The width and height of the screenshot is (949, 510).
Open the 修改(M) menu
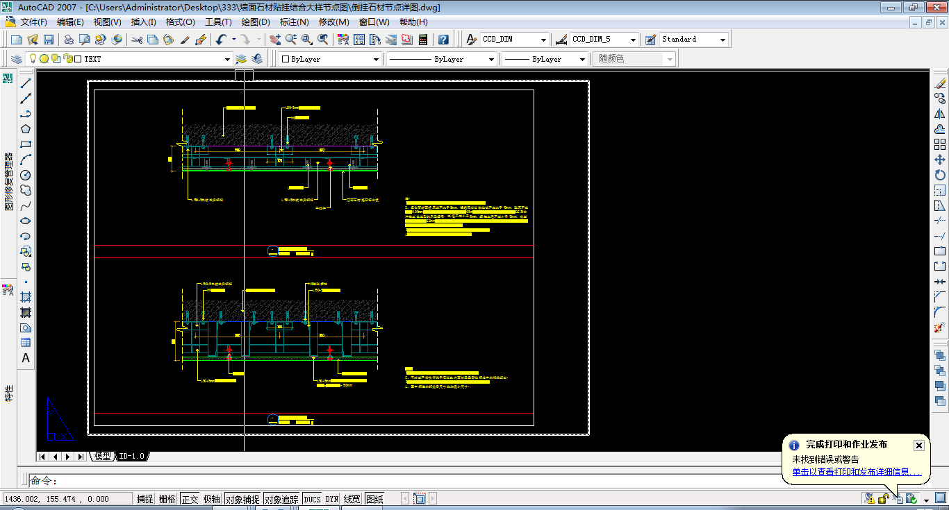tap(334, 22)
